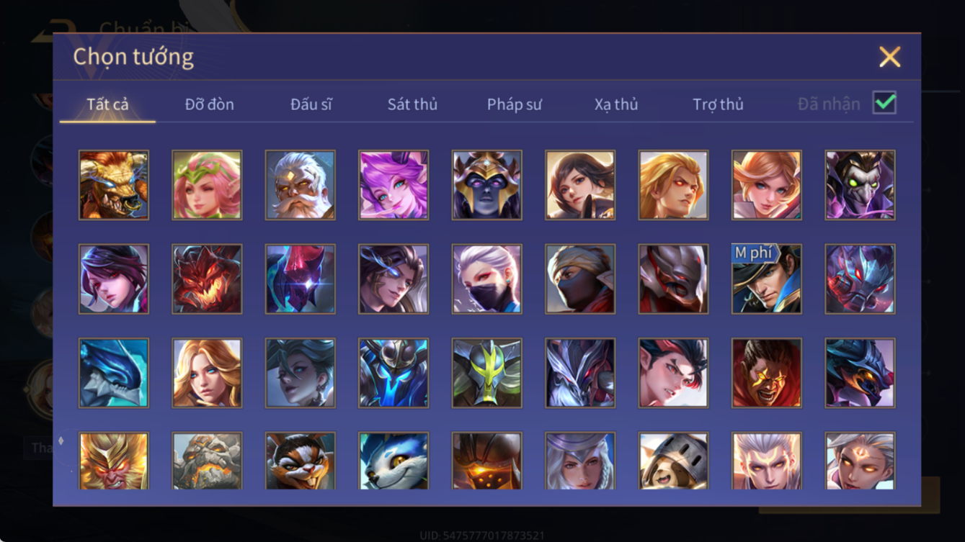The width and height of the screenshot is (965, 542).
Task: Filter heroes by Pháp sư
Action: coord(515,104)
